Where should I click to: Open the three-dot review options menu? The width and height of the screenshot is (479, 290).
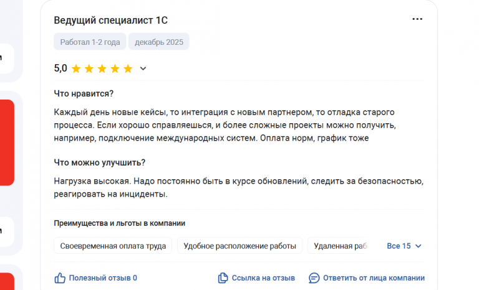[417, 19]
